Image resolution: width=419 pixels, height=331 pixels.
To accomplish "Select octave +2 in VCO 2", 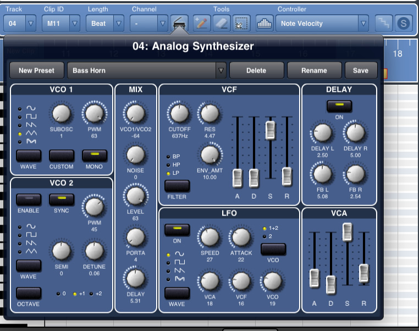I will [x=96, y=294].
